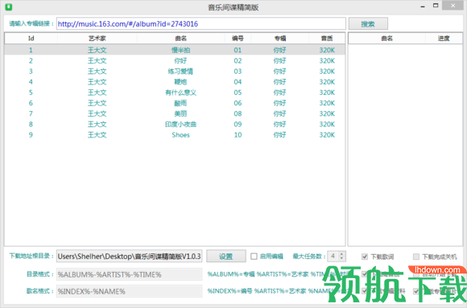The image size is (467, 308).
Task: Select the song 慢半拍 in row 1
Action: (181, 50)
